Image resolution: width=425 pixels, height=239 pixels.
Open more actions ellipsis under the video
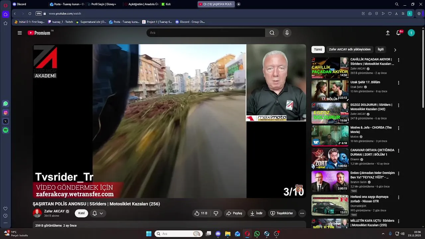[x=302, y=213]
